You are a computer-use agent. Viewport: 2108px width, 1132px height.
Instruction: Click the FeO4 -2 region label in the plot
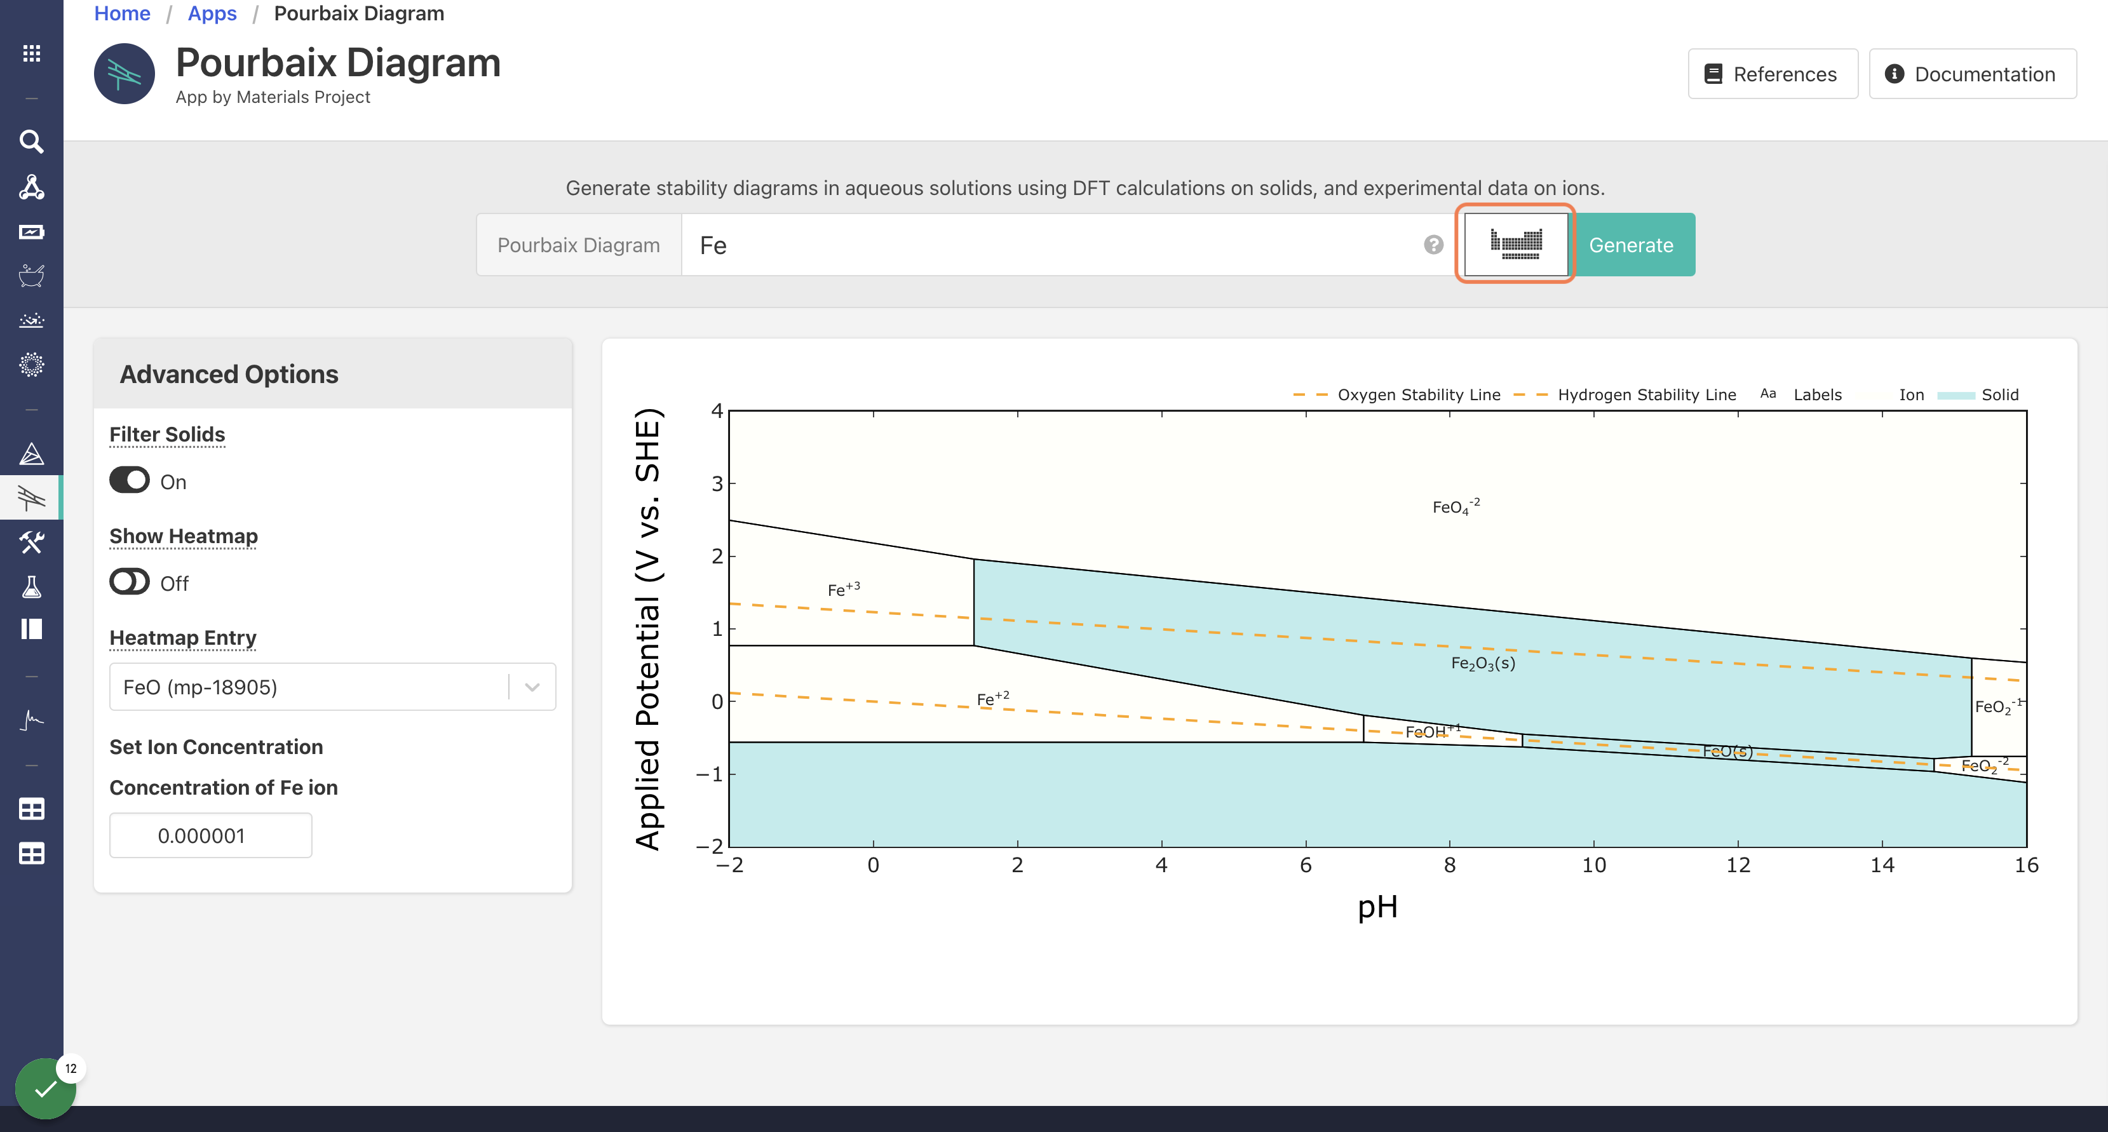pos(1456,507)
